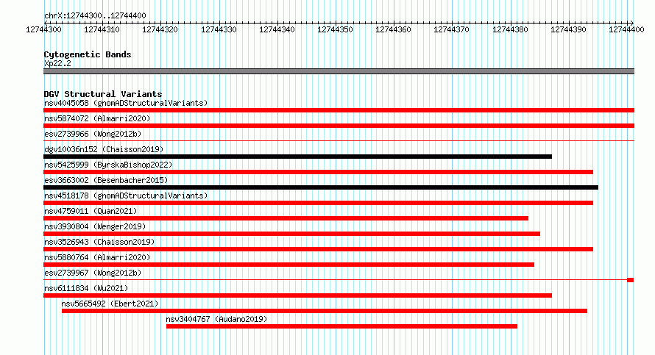Click the nsv4045058 (gnomADStructuralVariants) label
655x355 pixels.
126,103
